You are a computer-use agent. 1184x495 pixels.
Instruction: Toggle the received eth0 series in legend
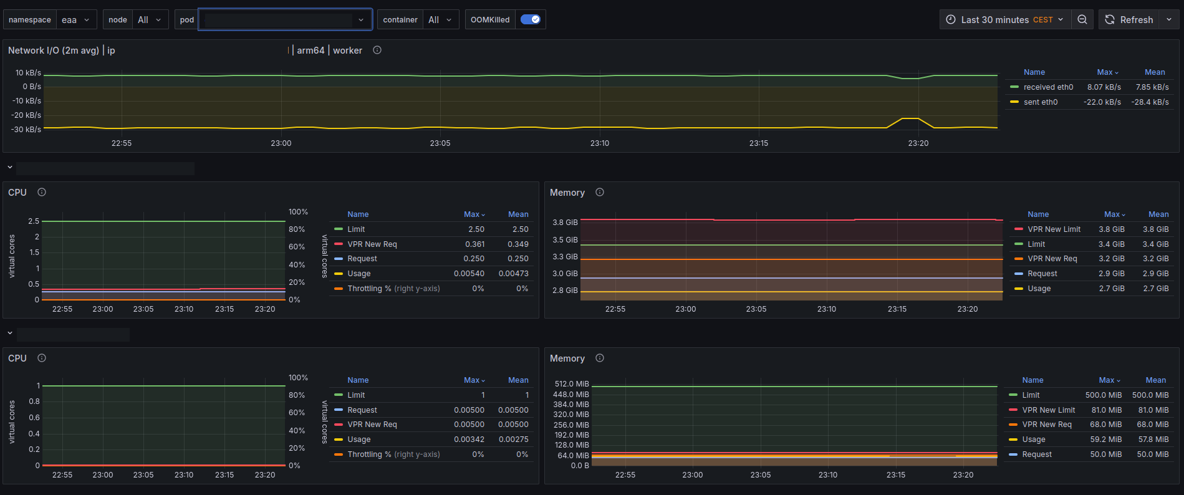(1048, 87)
